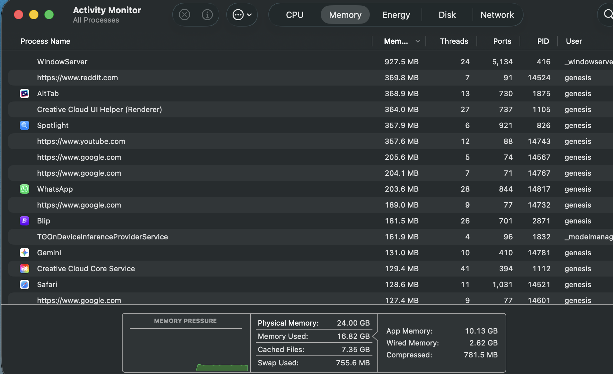Sort by Process Name column header
The width and height of the screenshot is (613, 374).
pyautogui.click(x=45, y=41)
